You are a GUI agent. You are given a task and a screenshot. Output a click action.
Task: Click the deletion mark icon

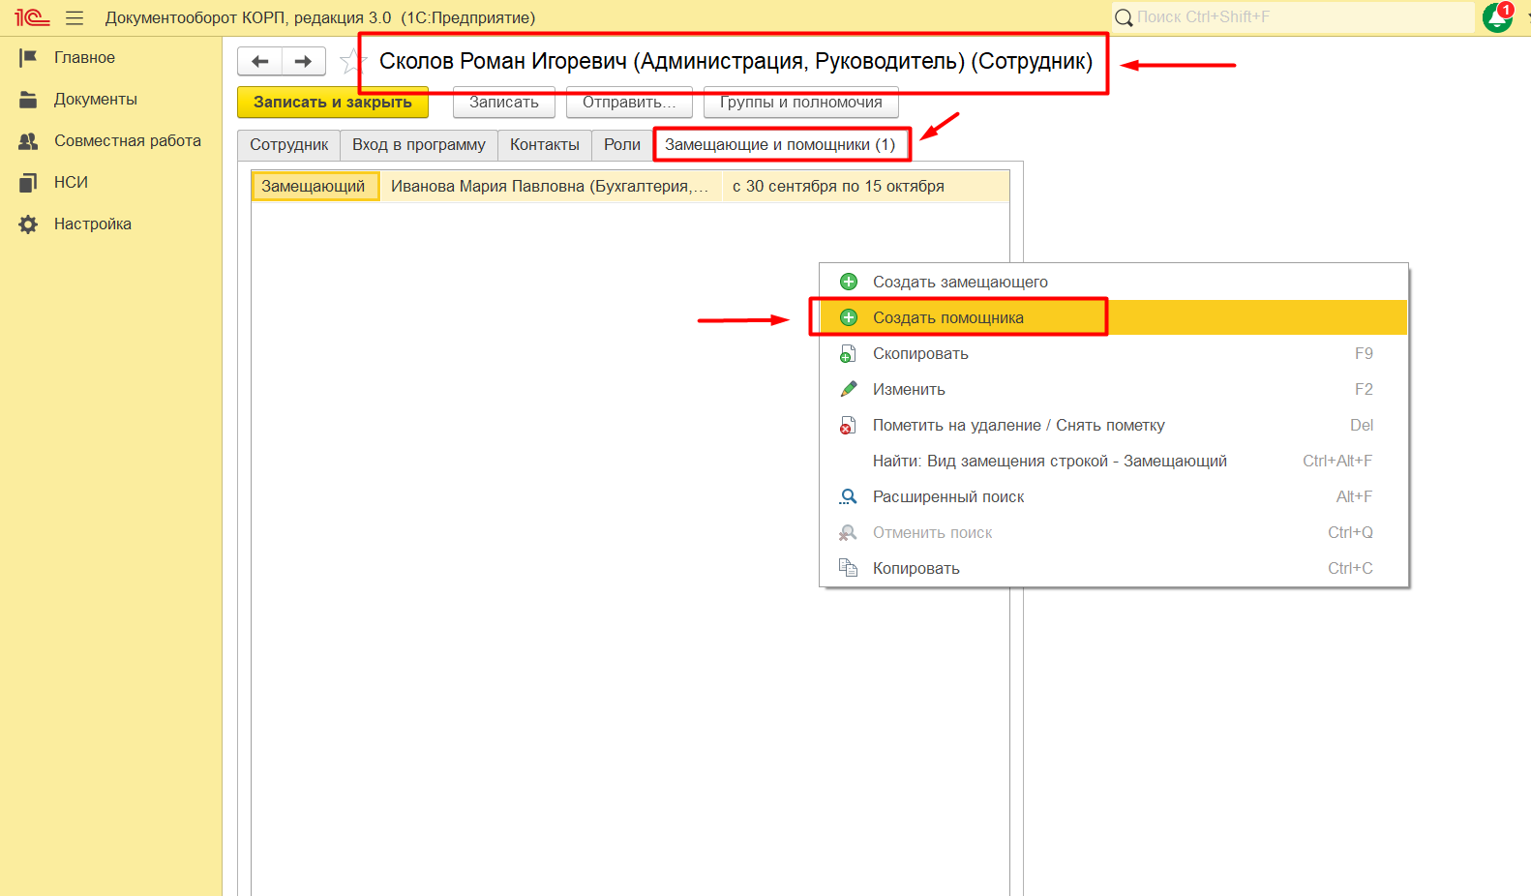[x=848, y=425]
